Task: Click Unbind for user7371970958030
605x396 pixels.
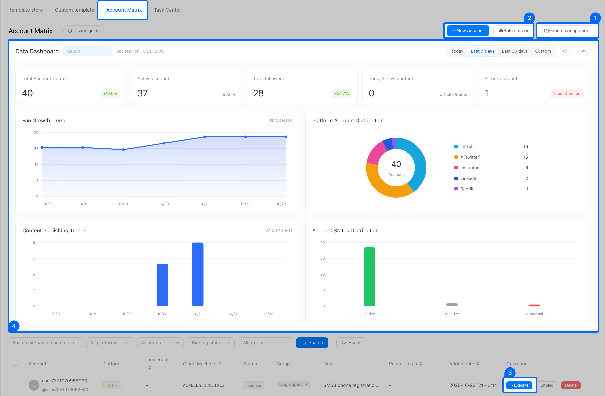Action: (547, 385)
